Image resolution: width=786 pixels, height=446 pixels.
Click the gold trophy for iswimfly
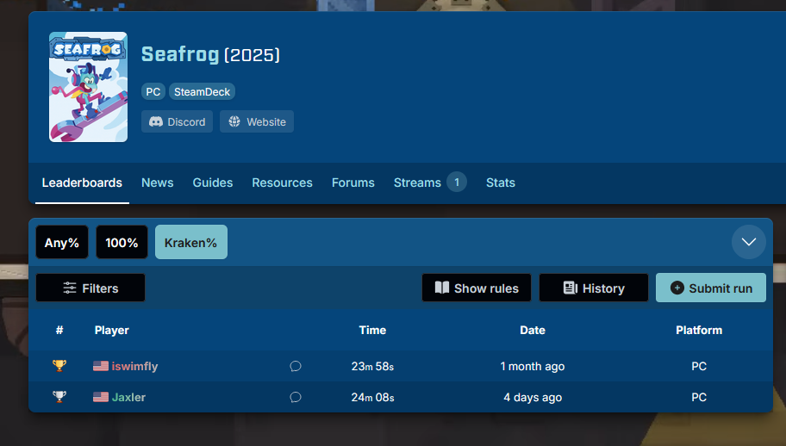pos(59,366)
